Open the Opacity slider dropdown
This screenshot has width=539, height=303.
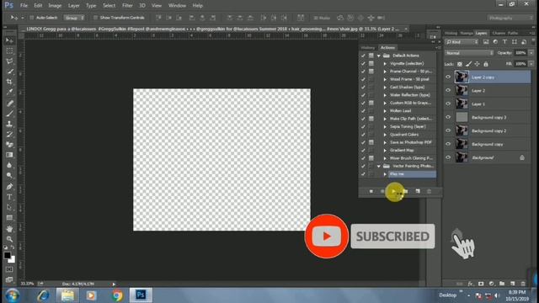point(531,53)
